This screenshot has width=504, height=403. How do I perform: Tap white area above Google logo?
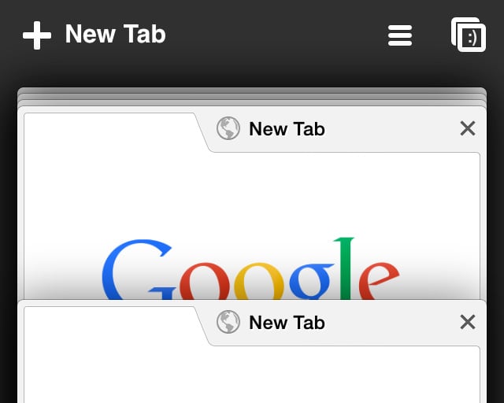point(252,193)
